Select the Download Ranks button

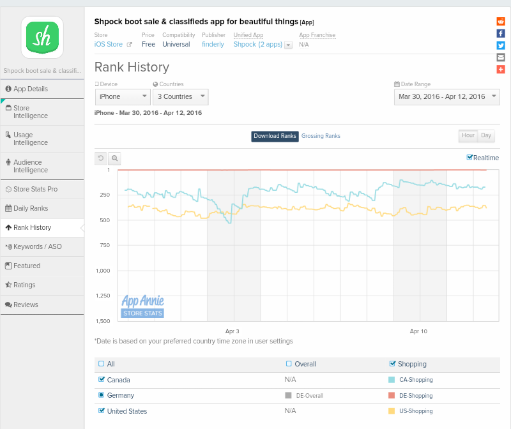coord(275,136)
